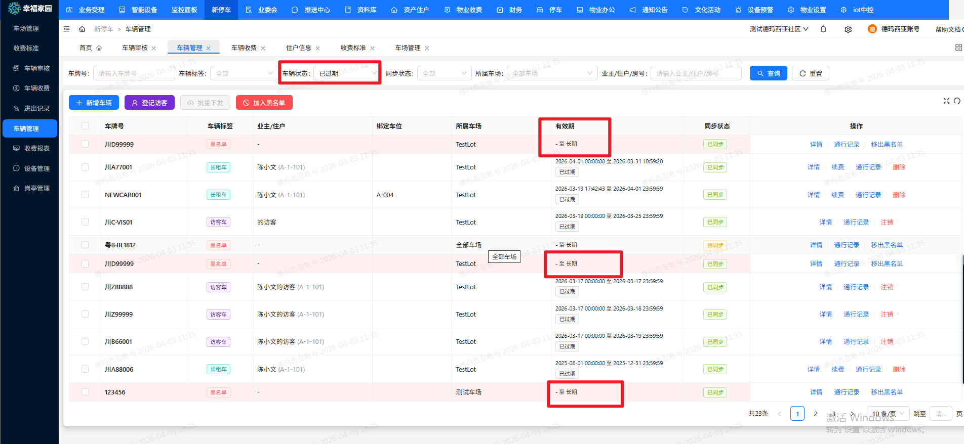Toggle the sidebar collapse icon
Viewport: 964px width, 444px height.
point(67,29)
